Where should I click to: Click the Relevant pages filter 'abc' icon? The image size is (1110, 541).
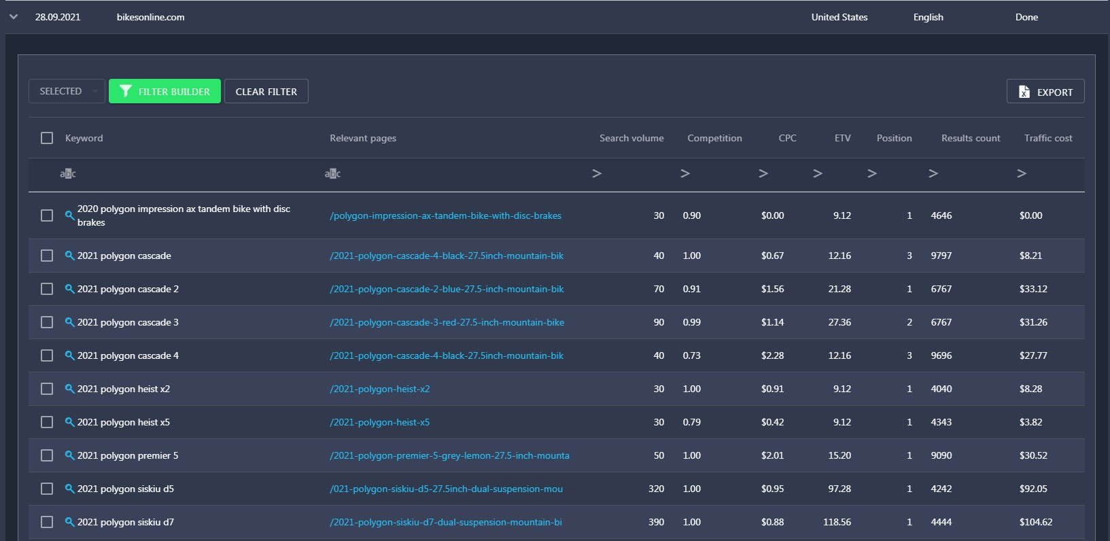coord(333,174)
